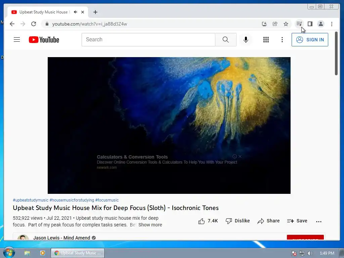Open the #housemusicforstudying hashtag
Screen dimensions: 344x258
[72, 200]
